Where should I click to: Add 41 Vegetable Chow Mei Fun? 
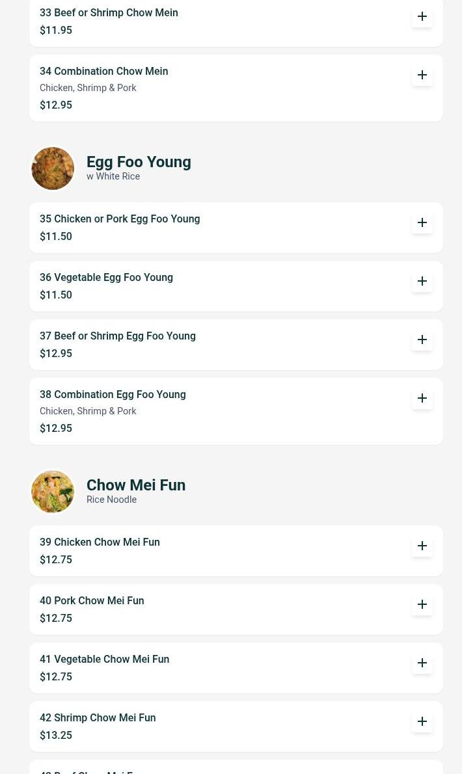click(422, 663)
